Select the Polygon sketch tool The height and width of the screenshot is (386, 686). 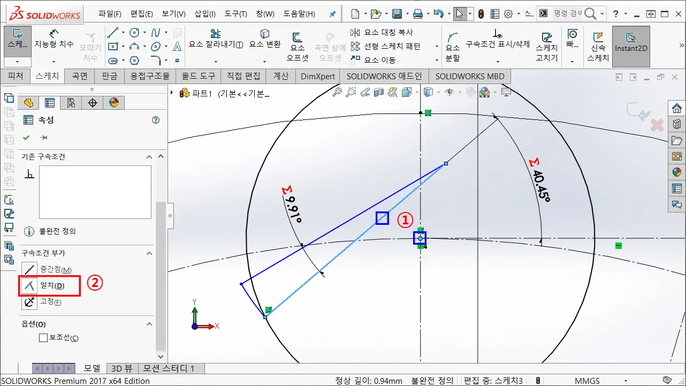(134, 60)
